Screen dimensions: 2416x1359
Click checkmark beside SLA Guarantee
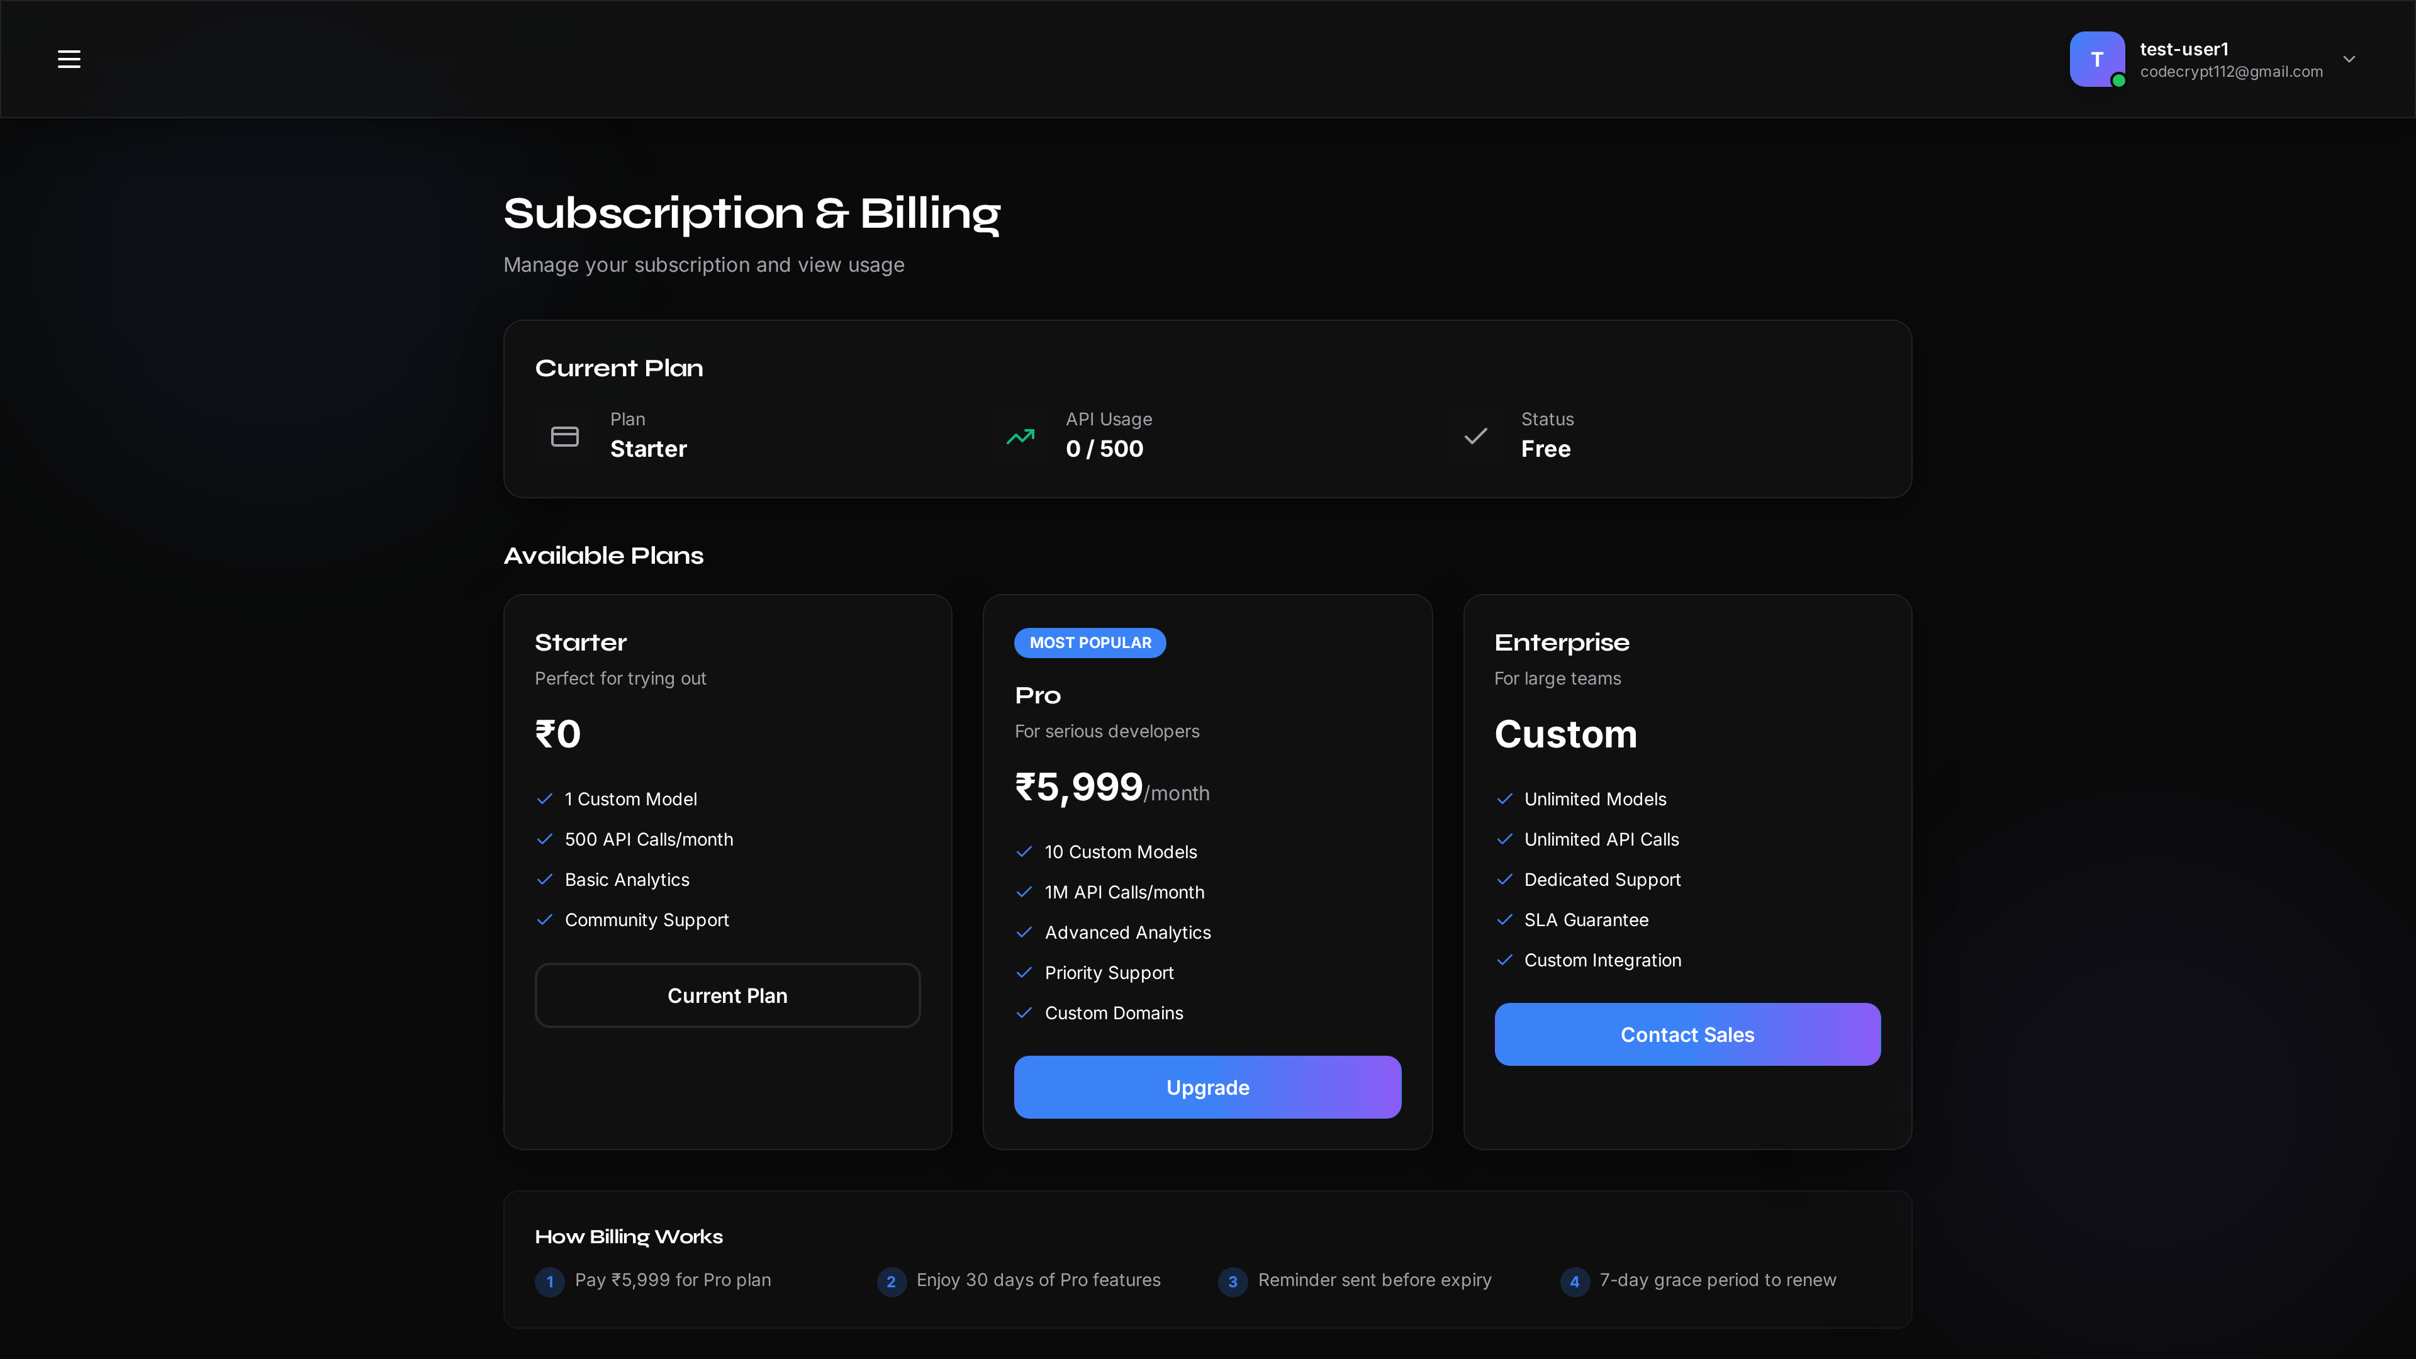[x=1504, y=920]
